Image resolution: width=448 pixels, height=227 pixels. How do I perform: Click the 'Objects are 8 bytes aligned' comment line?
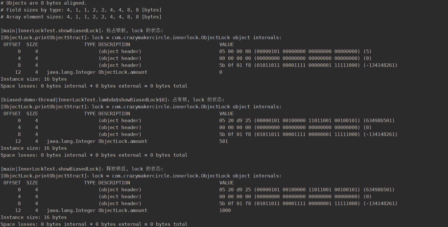[43, 3]
